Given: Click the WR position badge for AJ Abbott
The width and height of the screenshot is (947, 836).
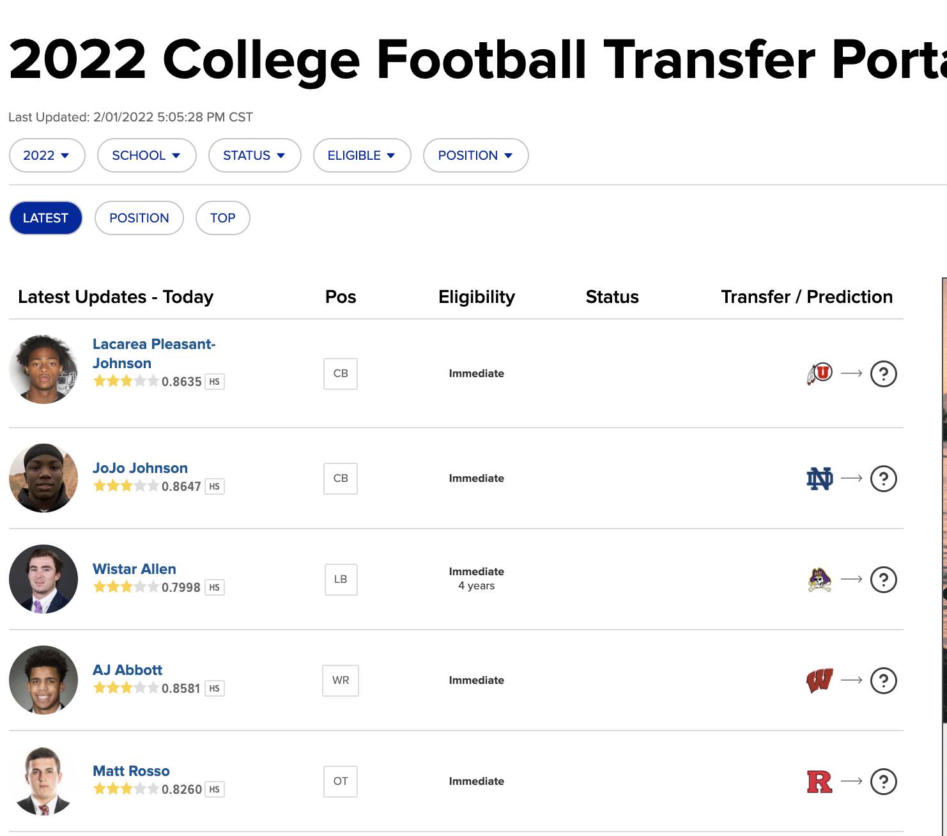Looking at the screenshot, I should tap(341, 680).
